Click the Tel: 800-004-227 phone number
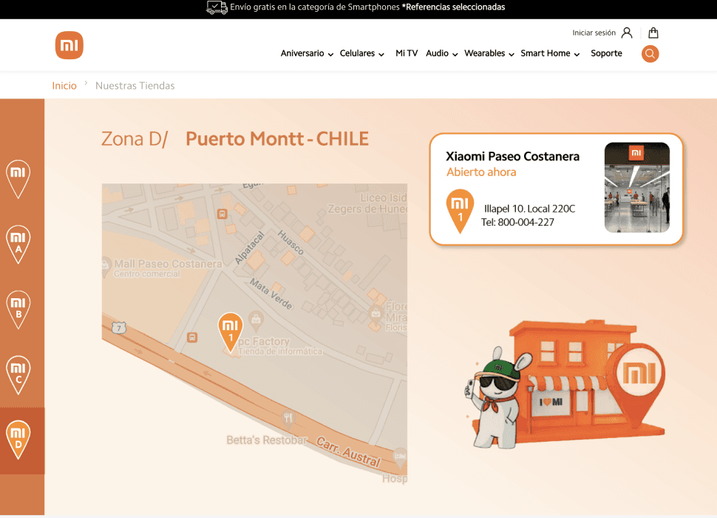The width and height of the screenshot is (717, 518). coord(517,223)
